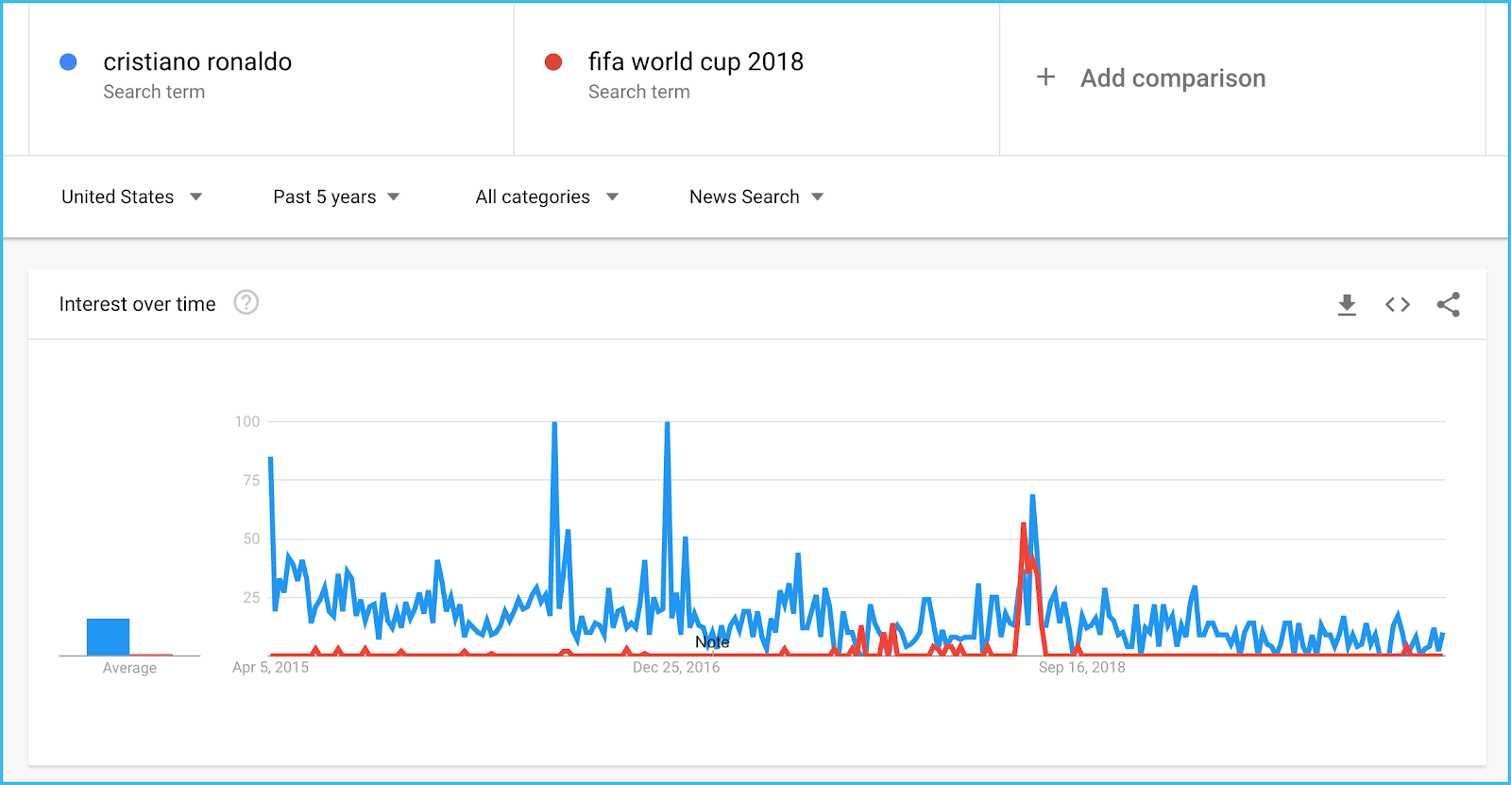Screen dimensions: 1511x785
Task: Click the blue Average bar
Action: coord(108,637)
